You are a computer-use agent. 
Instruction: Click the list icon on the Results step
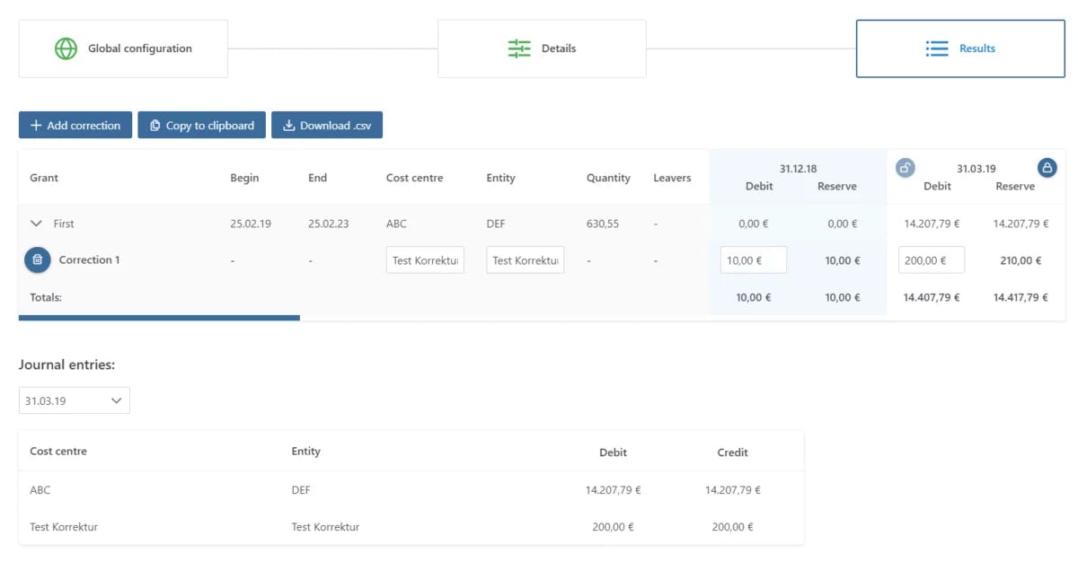tap(935, 48)
